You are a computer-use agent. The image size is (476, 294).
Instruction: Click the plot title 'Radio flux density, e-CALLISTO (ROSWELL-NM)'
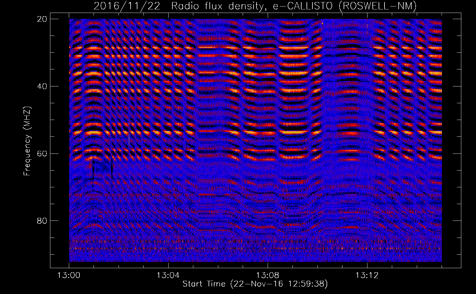pos(294,6)
